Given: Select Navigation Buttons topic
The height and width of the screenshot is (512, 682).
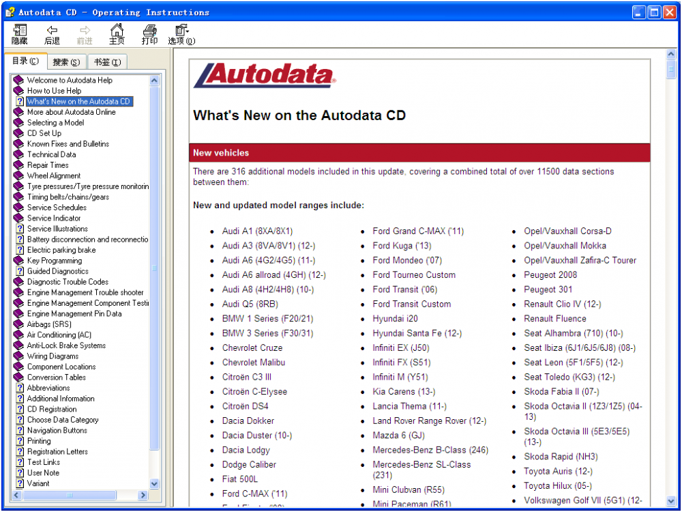Looking at the screenshot, I should [x=57, y=430].
